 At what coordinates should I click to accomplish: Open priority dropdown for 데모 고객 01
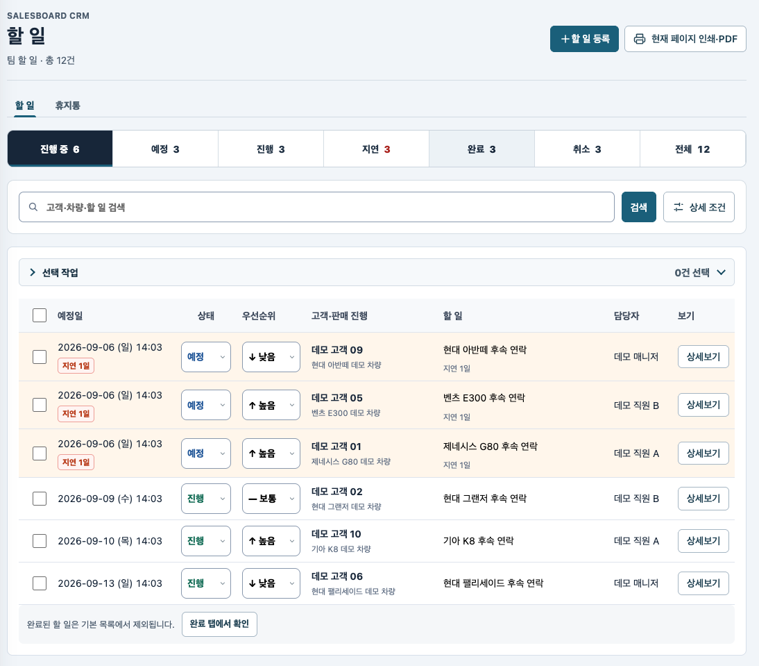click(271, 453)
